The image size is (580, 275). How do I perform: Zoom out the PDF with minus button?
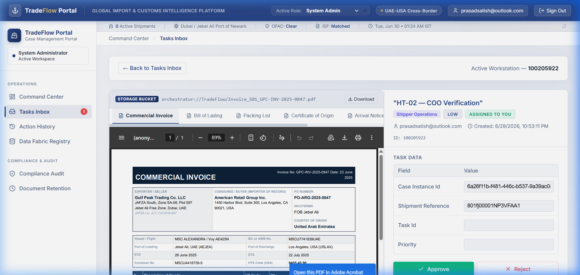click(200, 138)
